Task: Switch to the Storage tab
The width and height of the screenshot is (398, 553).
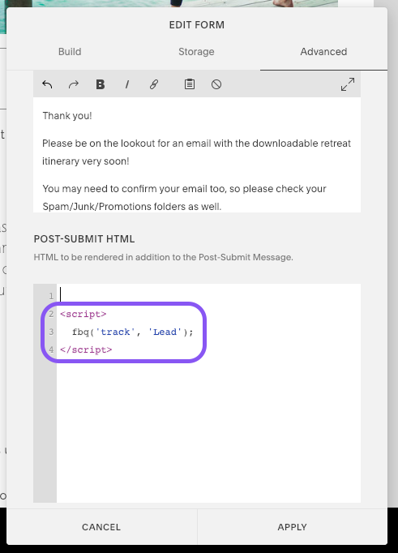Action: pyautogui.click(x=196, y=52)
